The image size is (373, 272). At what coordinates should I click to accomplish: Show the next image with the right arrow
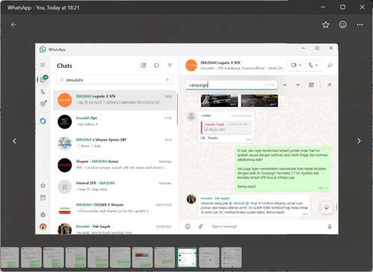359,141
